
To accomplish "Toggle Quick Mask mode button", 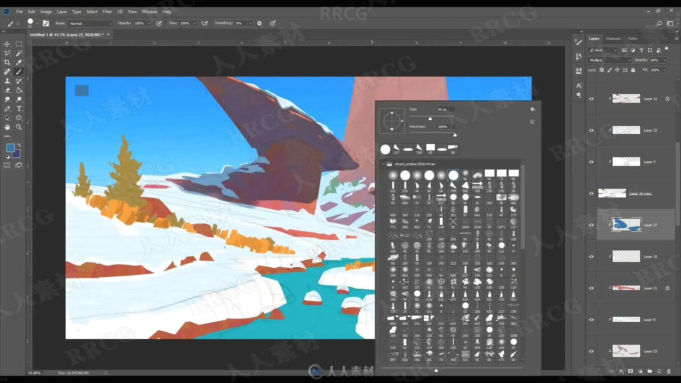I will coord(7,165).
